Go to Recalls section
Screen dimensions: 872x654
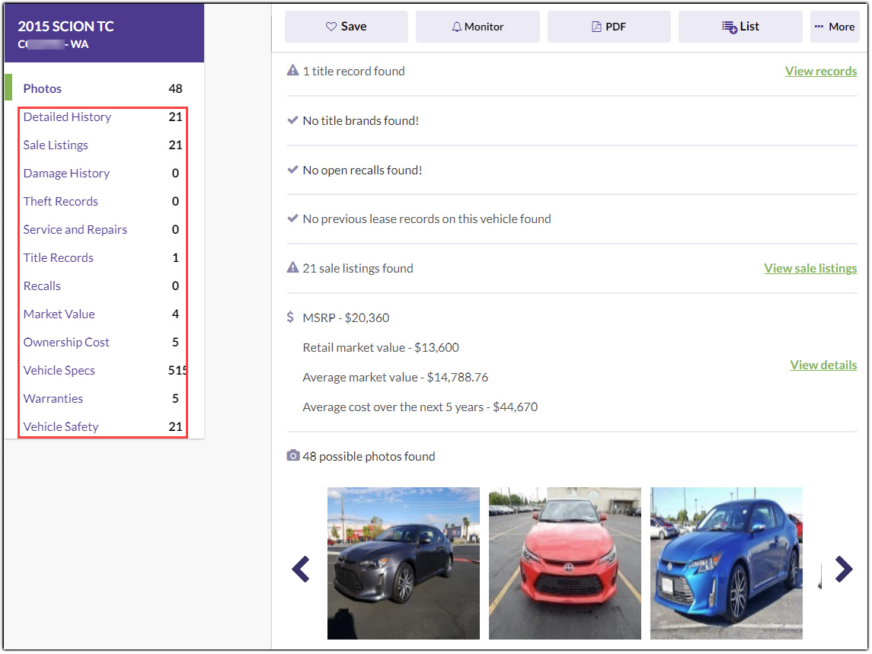click(x=42, y=286)
